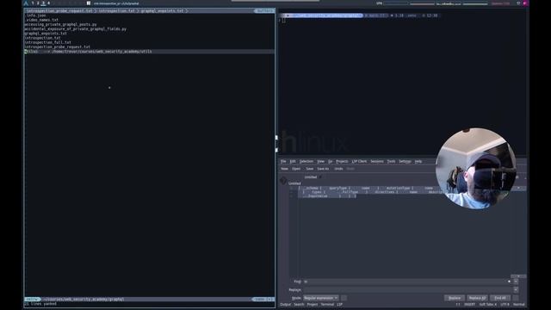The width and height of the screenshot is (551, 310).
Task: Open the LSP tool view
Action: (x=339, y=304)
